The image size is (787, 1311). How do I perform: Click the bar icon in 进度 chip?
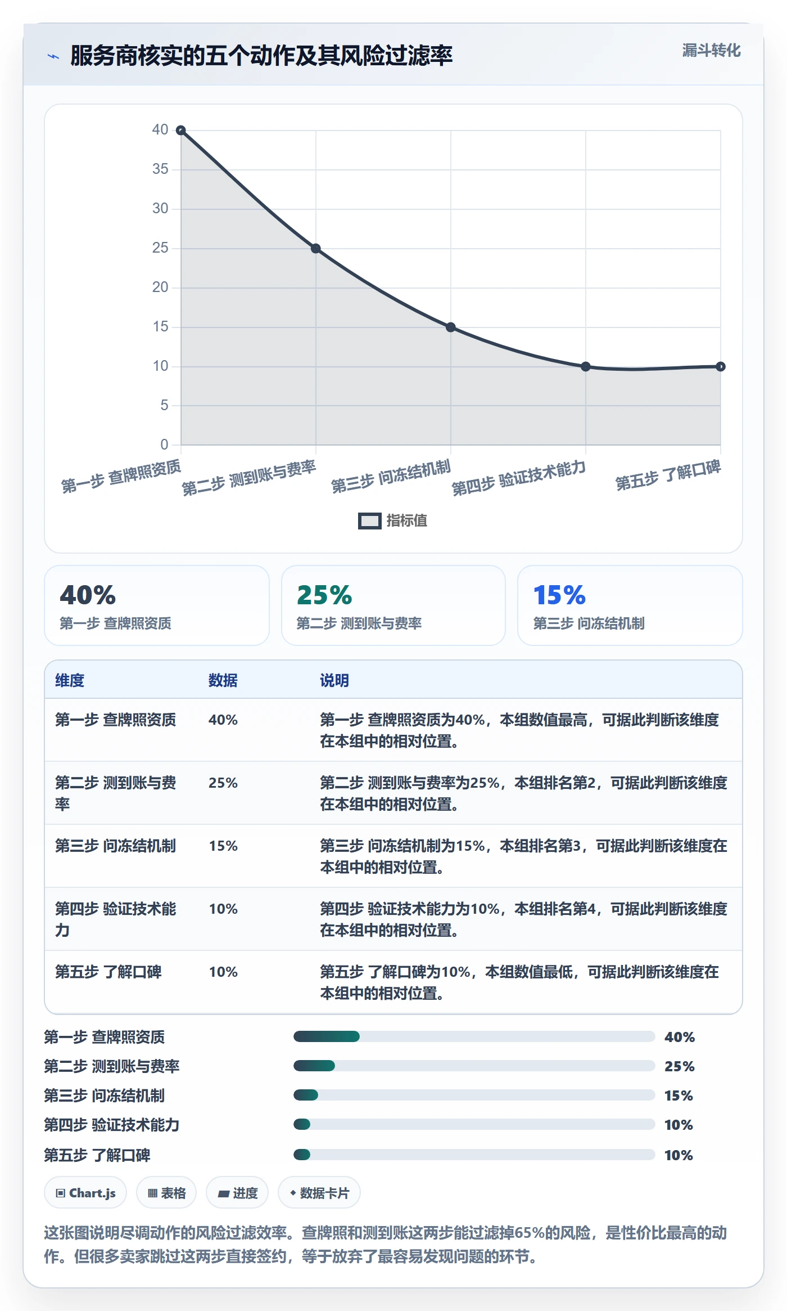[223, 1194]
